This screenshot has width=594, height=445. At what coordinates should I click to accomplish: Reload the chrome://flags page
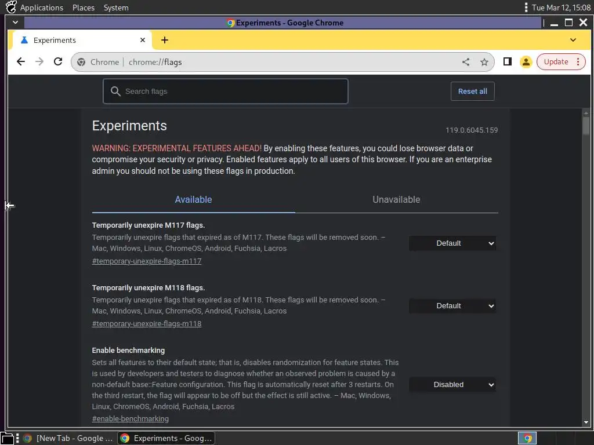pos(58,61)
